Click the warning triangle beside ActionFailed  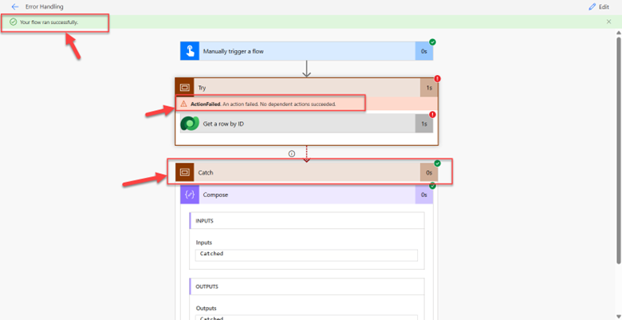pyautogui.click(x=184, y=105)
